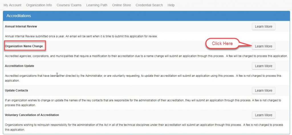
Task: Click the 'Accredited organizations that have been' description
Action: (x=143, y=78)
